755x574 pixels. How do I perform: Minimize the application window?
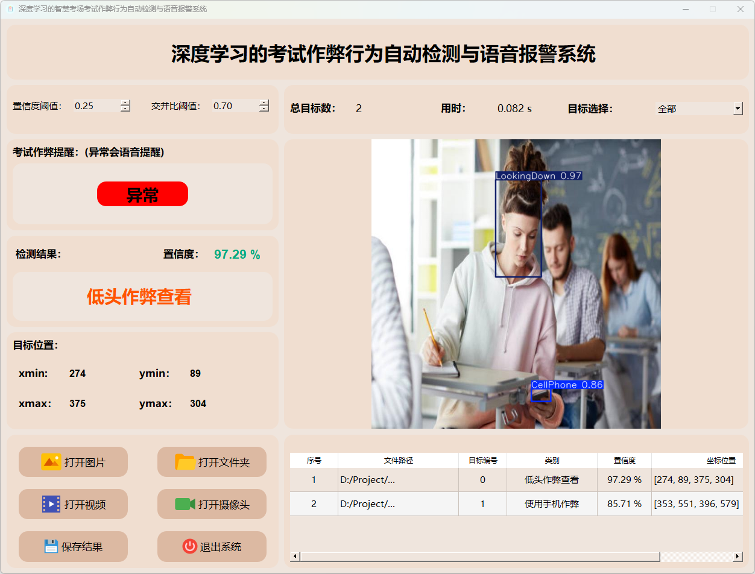686,9
